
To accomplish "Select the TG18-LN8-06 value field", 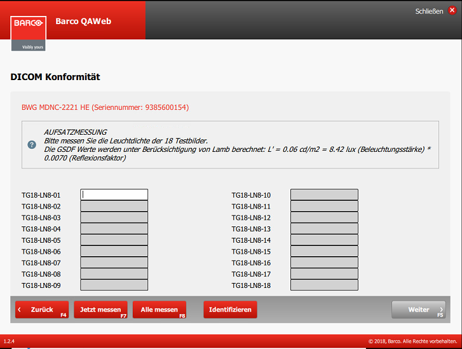I will click(114, 251).
